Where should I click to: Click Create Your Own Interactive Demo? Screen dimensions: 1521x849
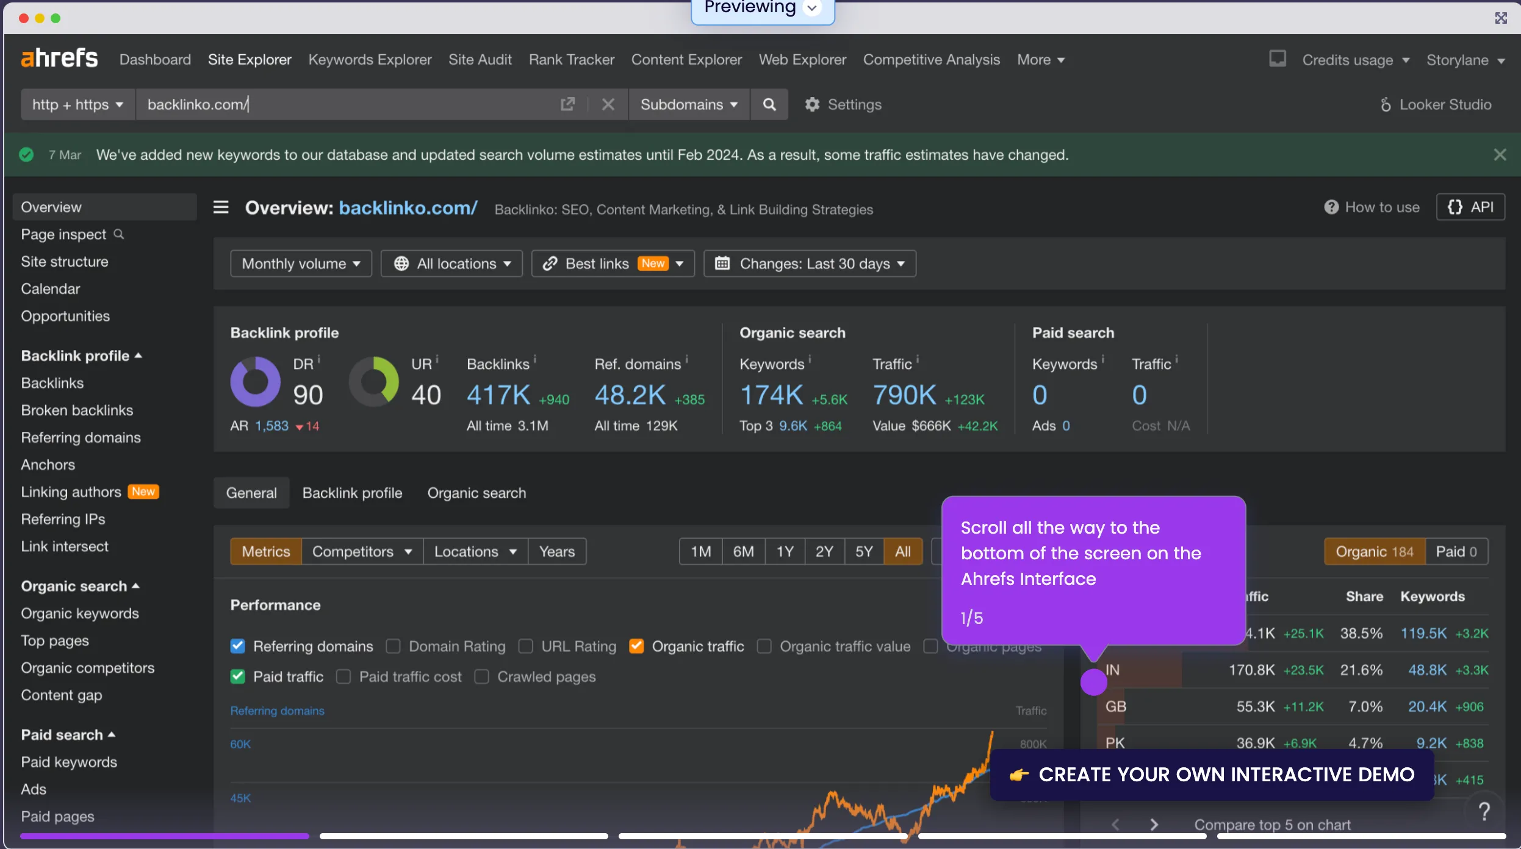pyautogui.click(x=1212, y=775)
